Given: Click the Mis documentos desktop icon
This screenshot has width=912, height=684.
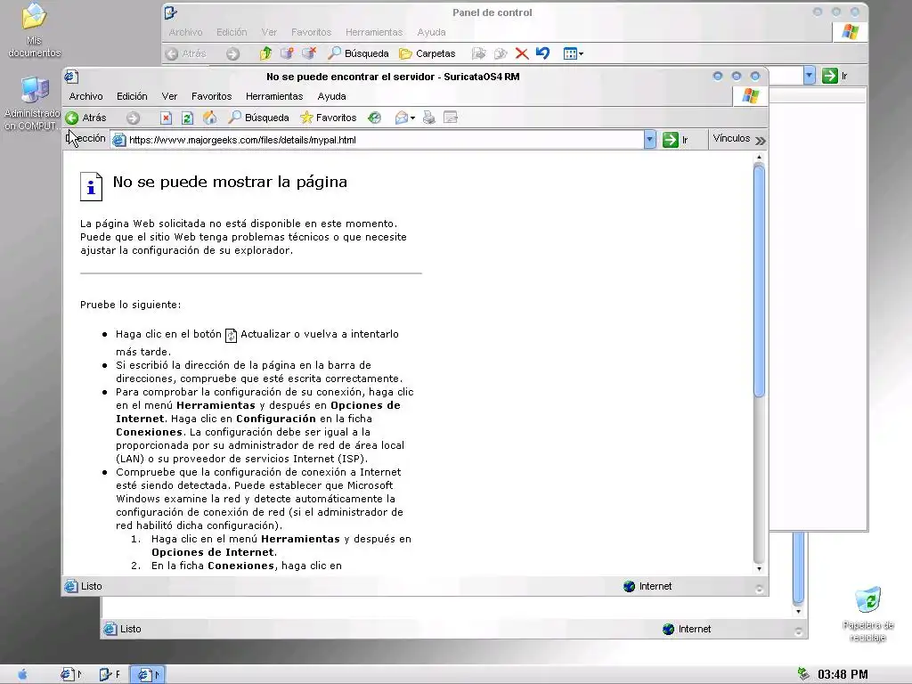Looking at the screenshot, I should click(35, 30).
